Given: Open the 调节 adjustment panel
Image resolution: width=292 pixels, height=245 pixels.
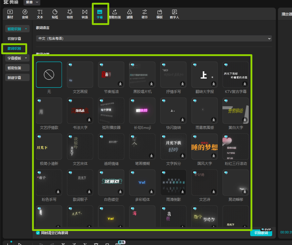Looking at the screenshot, I should 145,14.
